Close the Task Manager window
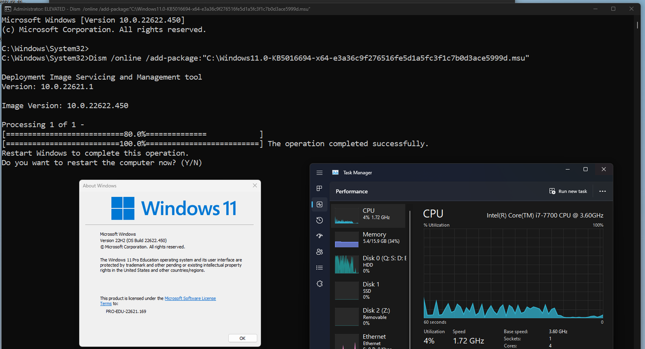The height and width of the screenshot is (349, 645). [604, 169]
